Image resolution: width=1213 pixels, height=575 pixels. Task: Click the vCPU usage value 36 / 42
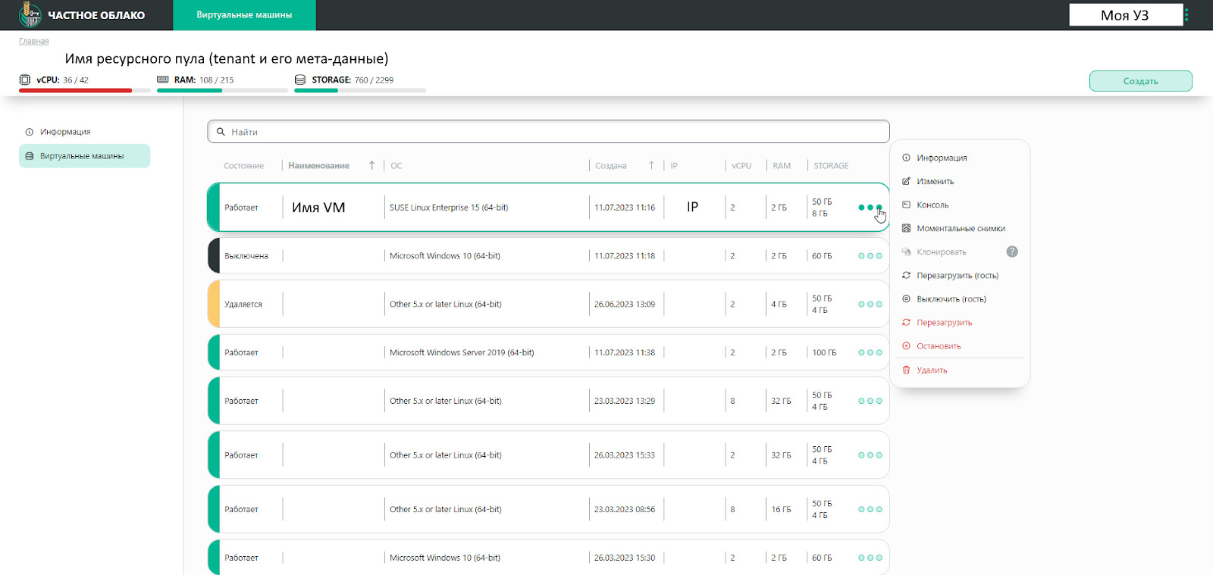pyautogui.click(x=76, y=80)
